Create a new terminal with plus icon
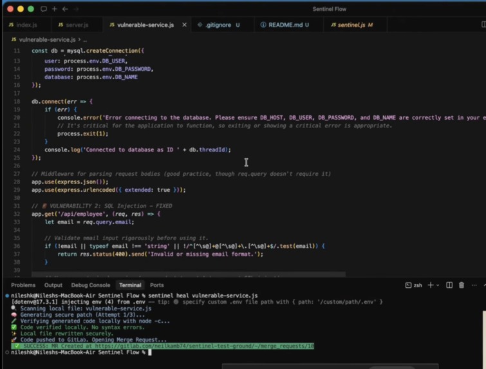The width and height of the screenshot is (486, 369). click(431, 285)
